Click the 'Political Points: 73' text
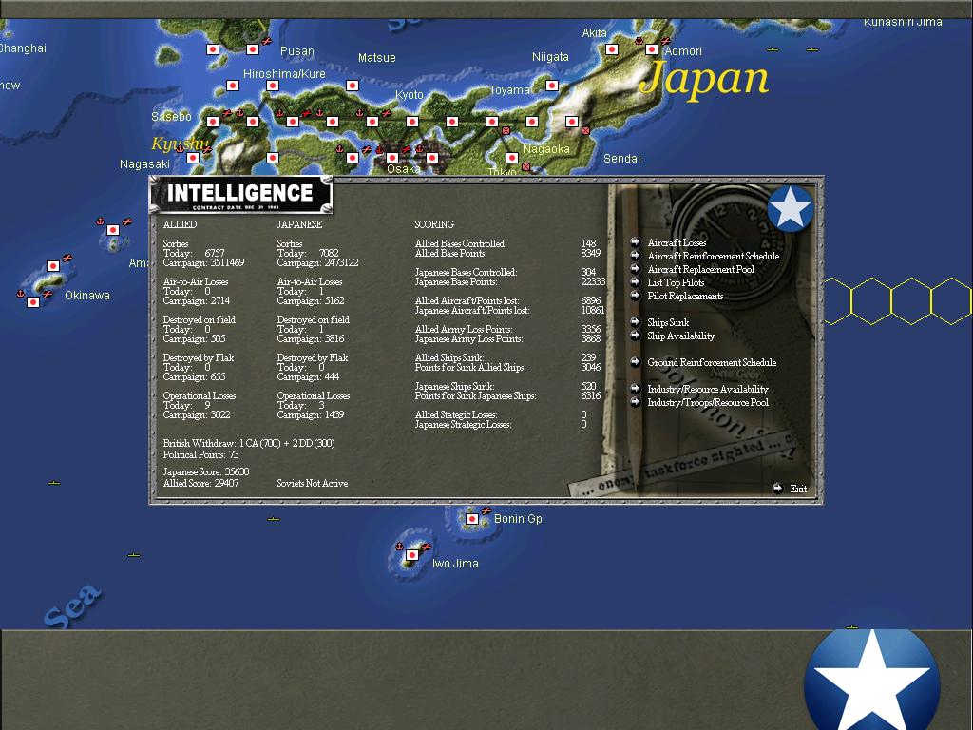Viewport: 973px width, 730px height. (200, 454)
